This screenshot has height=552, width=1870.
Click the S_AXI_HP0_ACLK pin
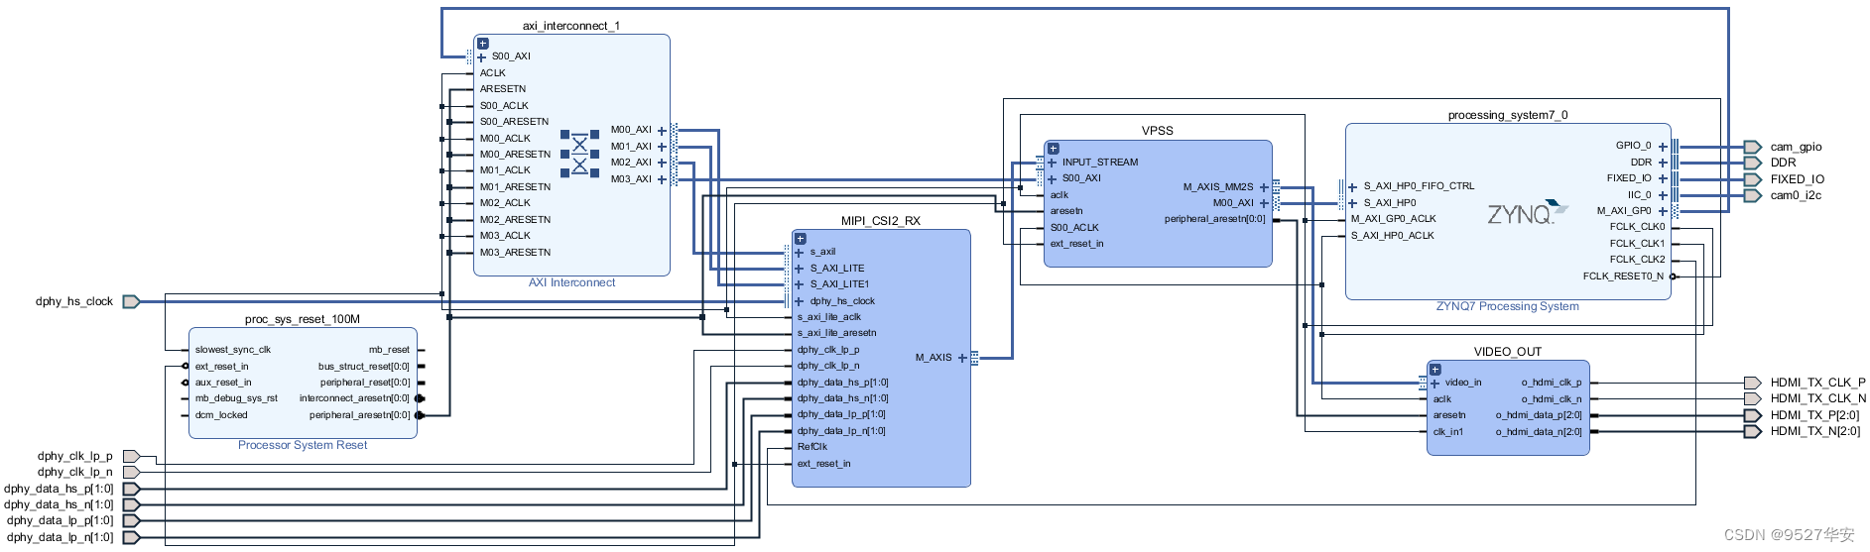pyautogui.click(x=1393, y=236)
